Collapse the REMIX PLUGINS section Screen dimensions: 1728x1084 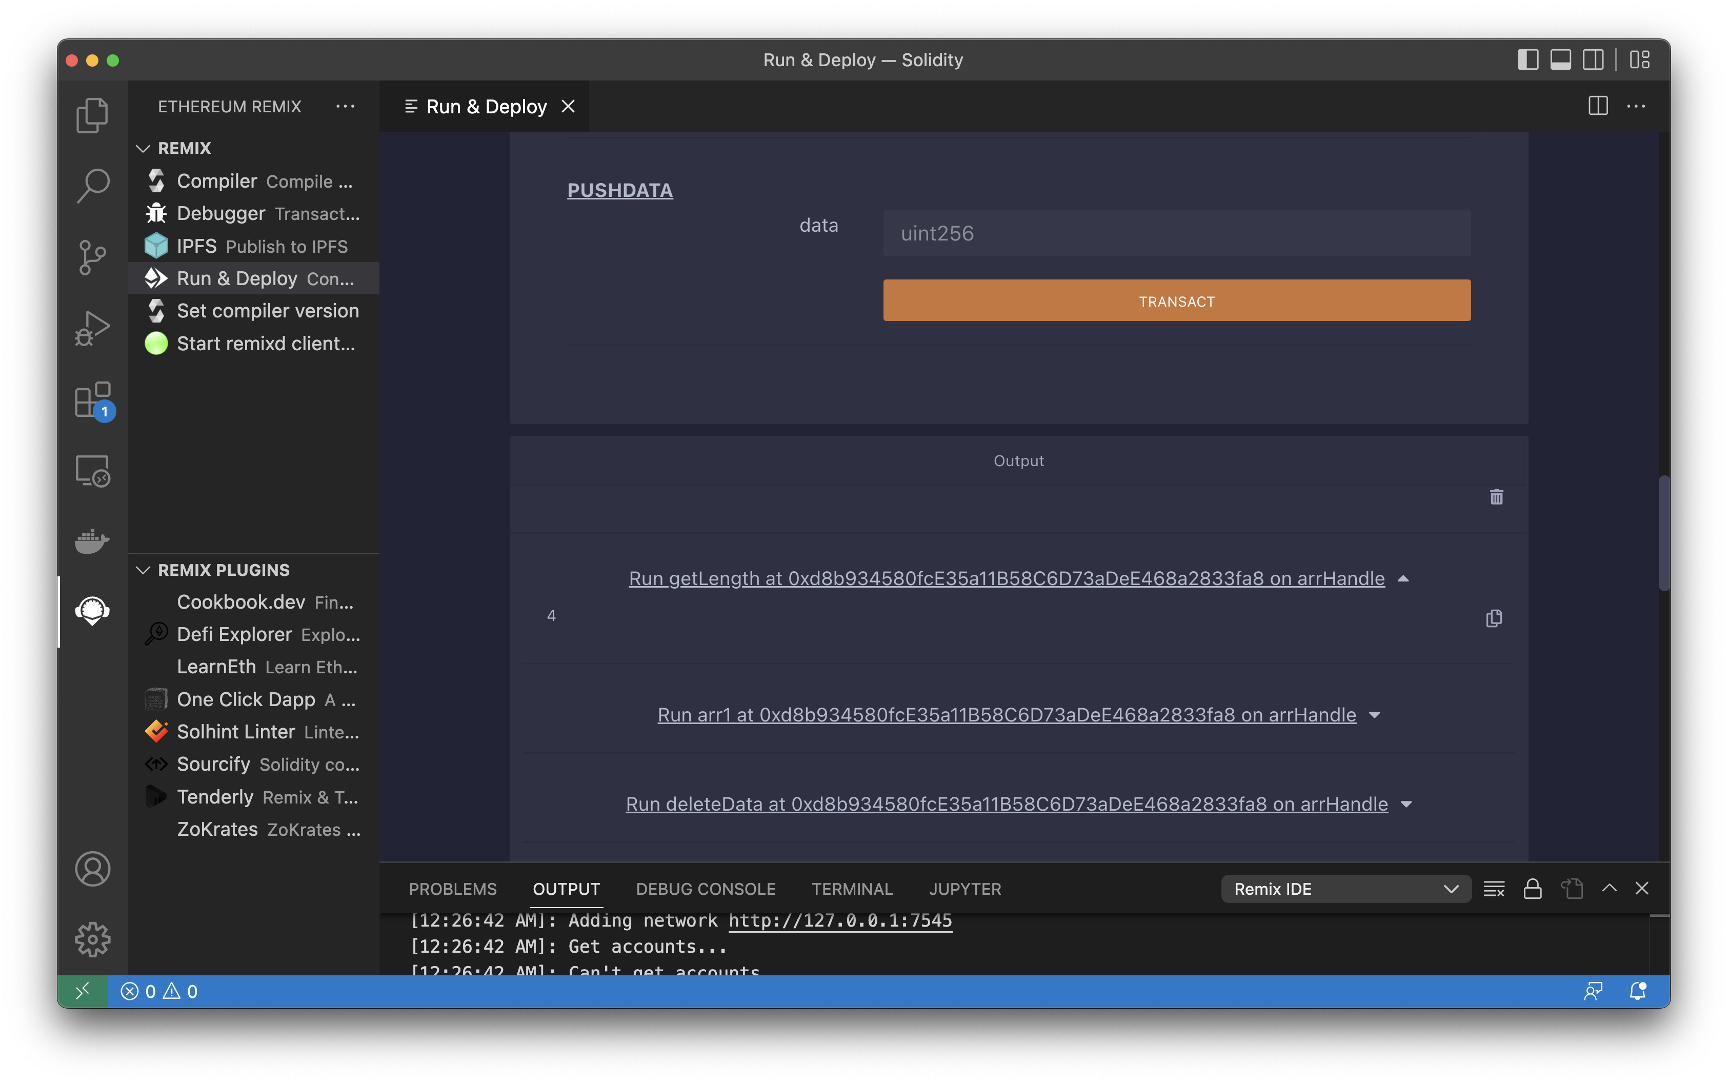click(144, 570)
